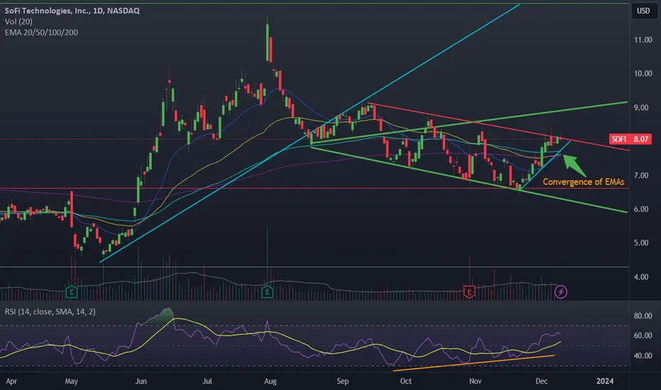Click the Jun label on time axis

141,381
